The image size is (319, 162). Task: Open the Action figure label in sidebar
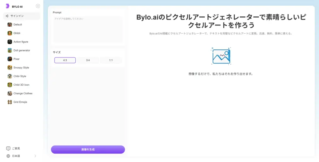21,42
